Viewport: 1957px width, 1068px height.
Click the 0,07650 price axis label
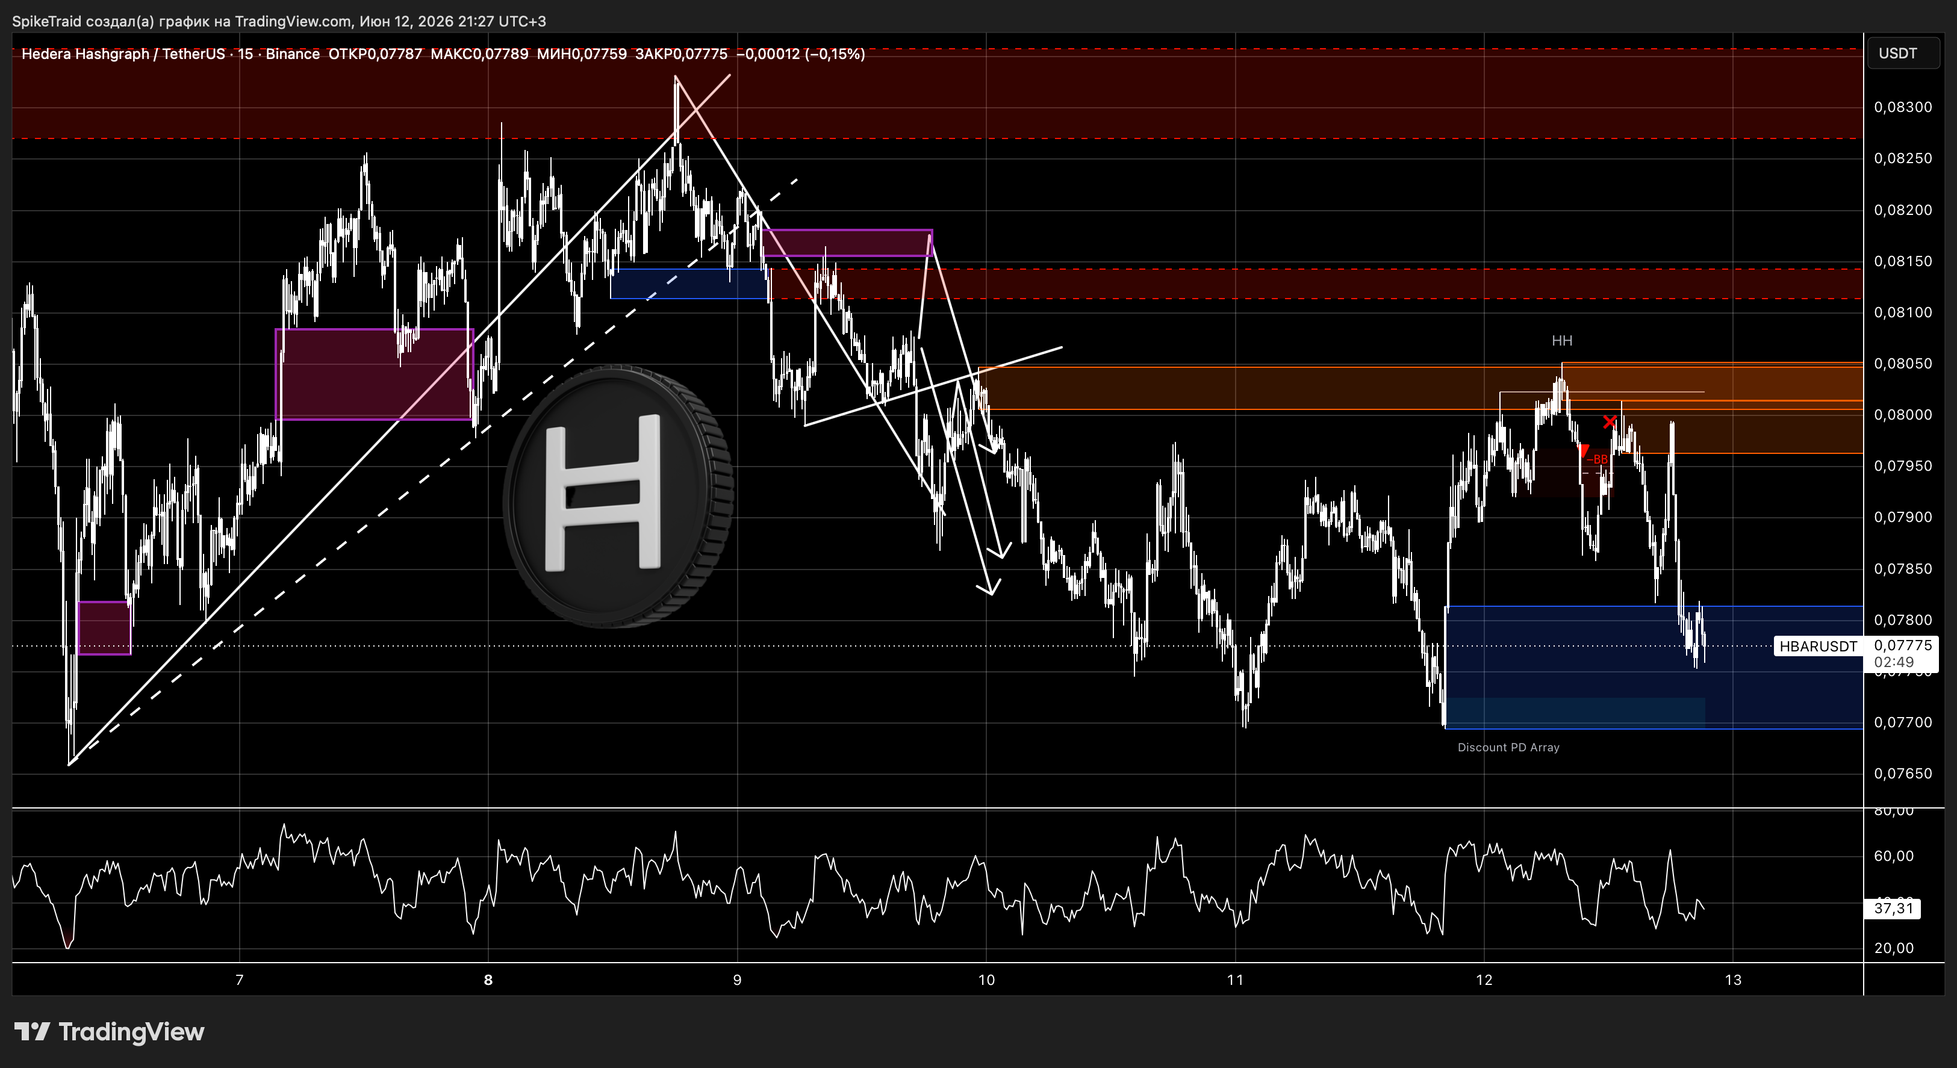point(1902,774)
